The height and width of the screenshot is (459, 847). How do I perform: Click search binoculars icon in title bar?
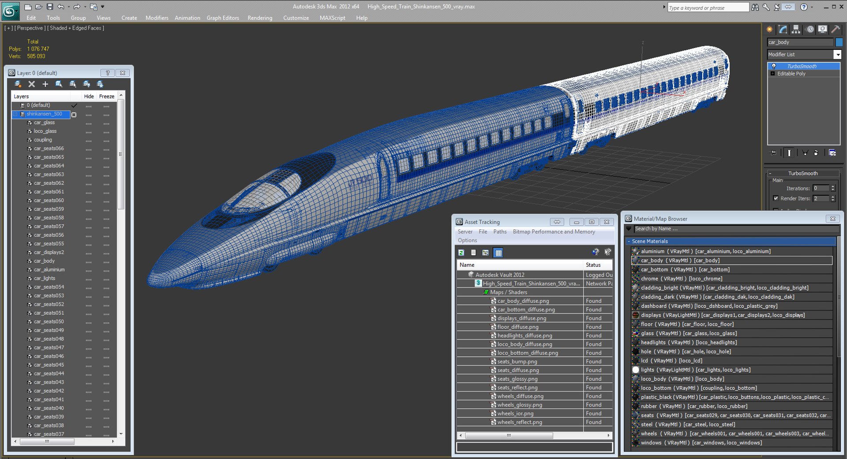(x=755, y=7)
